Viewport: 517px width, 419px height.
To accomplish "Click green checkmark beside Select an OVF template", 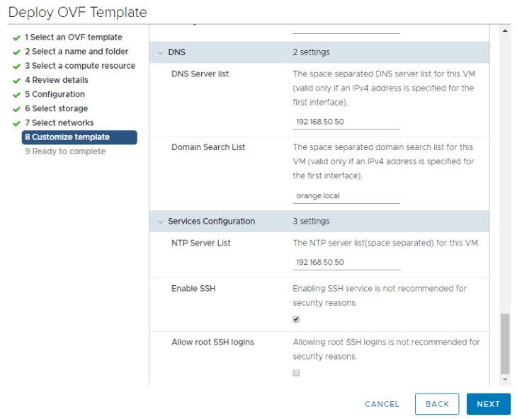I will click(x=16, y=38).
